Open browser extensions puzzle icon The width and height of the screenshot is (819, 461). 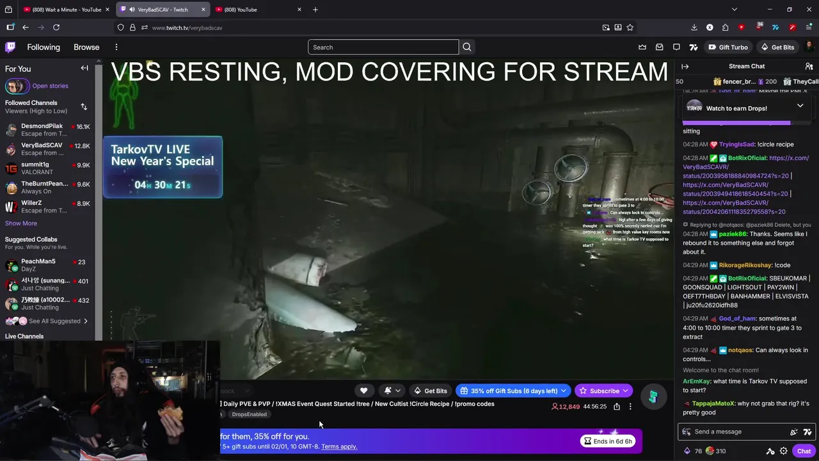(725, 28)
